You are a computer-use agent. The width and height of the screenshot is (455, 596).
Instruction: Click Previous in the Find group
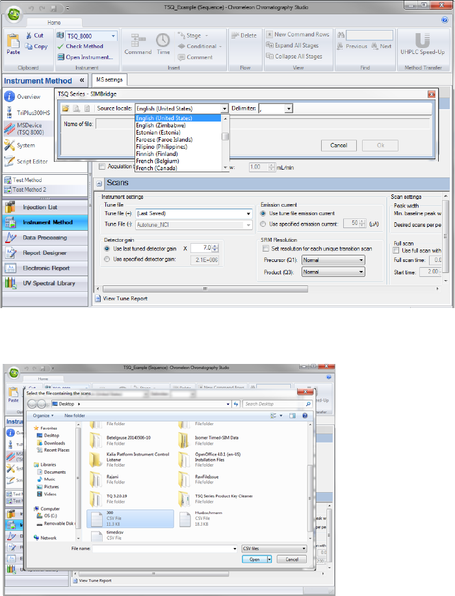pos(353,46)
